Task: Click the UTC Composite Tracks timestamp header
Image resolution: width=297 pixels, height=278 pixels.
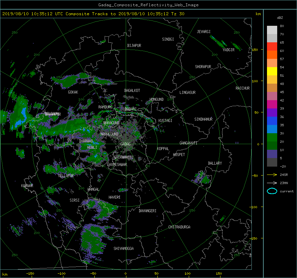Action: 93,14
